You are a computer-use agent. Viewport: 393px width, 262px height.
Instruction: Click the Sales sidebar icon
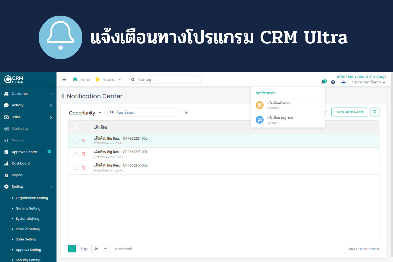(x=6, y=117)
